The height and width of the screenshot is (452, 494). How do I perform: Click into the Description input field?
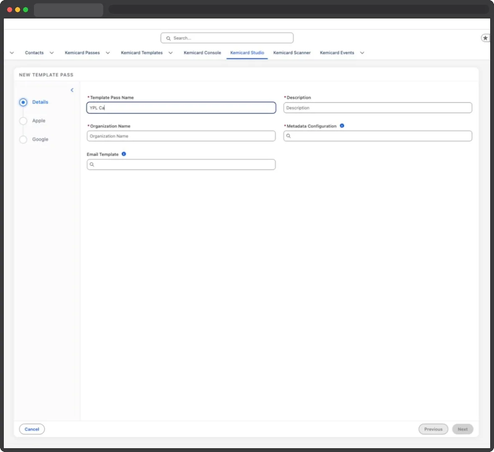[x=377, y=107]
